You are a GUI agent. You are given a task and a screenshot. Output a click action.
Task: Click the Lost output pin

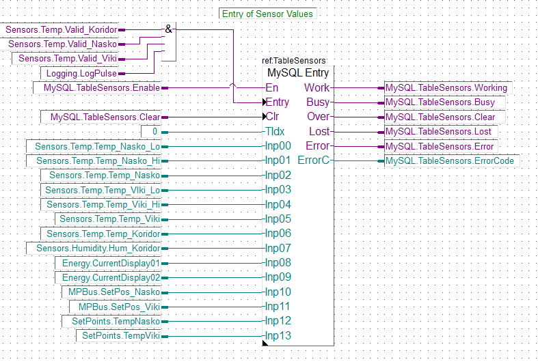[x=319, y=132]
